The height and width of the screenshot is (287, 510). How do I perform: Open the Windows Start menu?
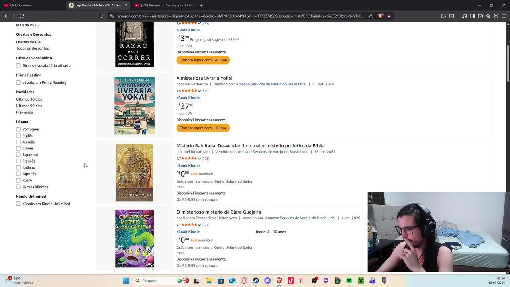point(126,281)
